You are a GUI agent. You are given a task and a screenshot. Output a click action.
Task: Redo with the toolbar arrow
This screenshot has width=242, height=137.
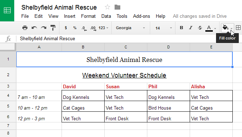(44, 28)
